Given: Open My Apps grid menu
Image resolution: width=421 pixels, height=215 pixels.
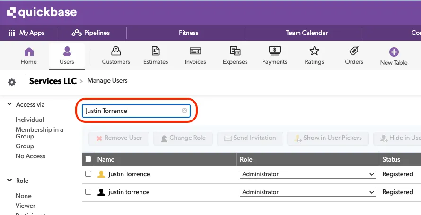Looking at the screenshot, I should [x=26, y=33].
